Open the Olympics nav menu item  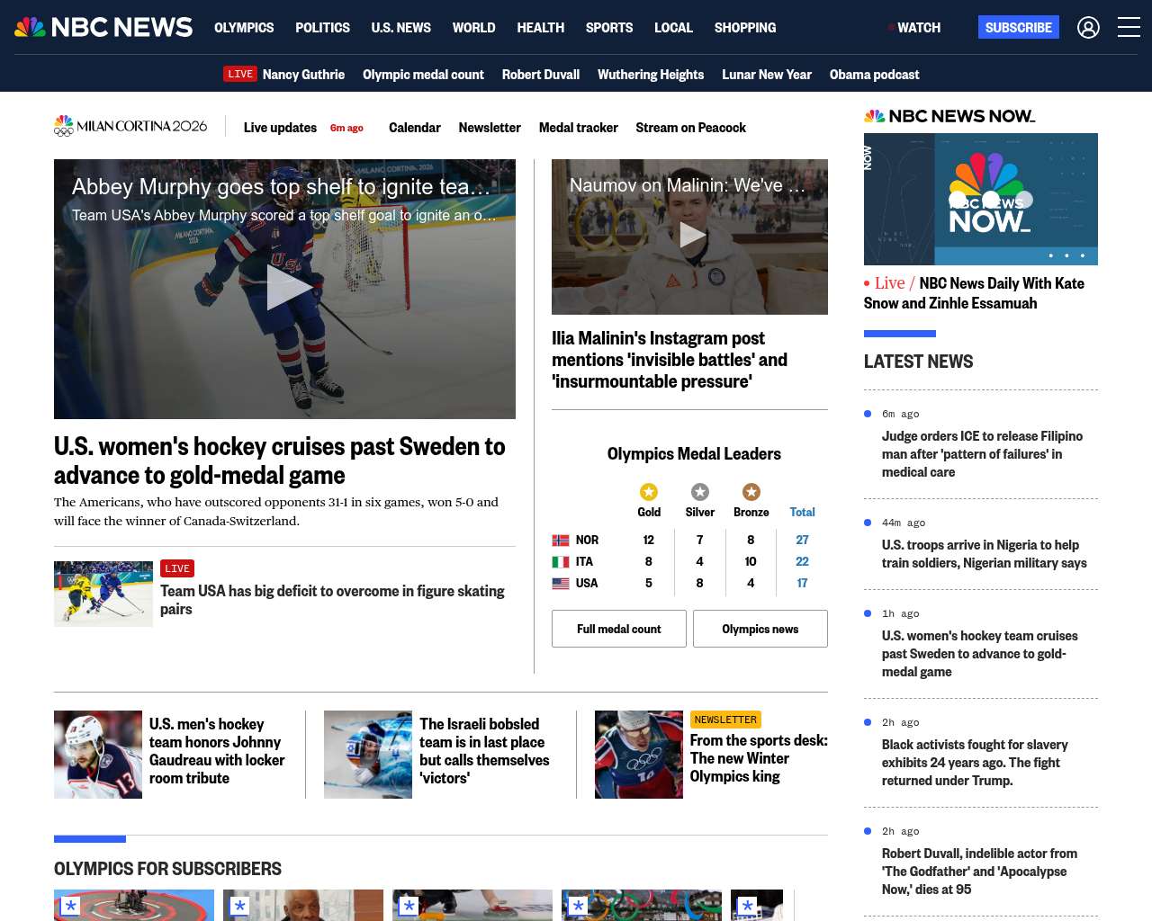point(244,28)
